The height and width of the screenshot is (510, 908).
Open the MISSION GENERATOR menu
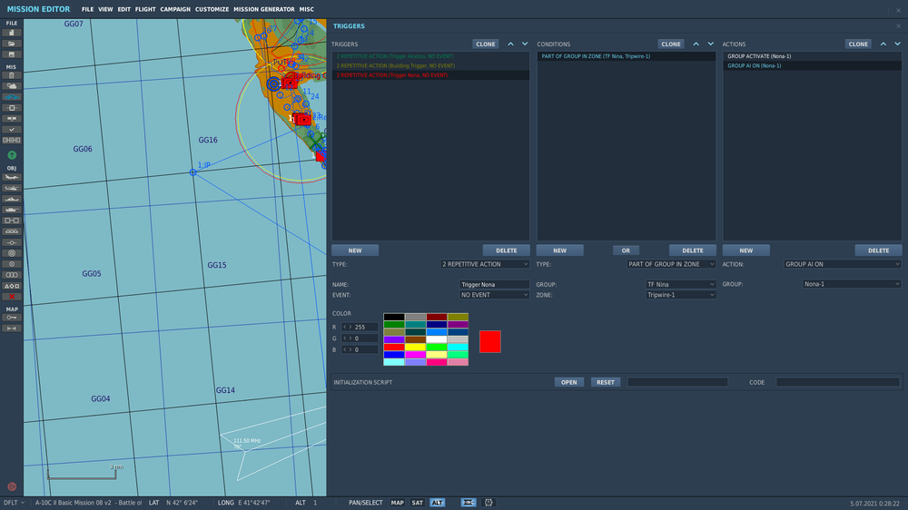(x=264, y=9)
